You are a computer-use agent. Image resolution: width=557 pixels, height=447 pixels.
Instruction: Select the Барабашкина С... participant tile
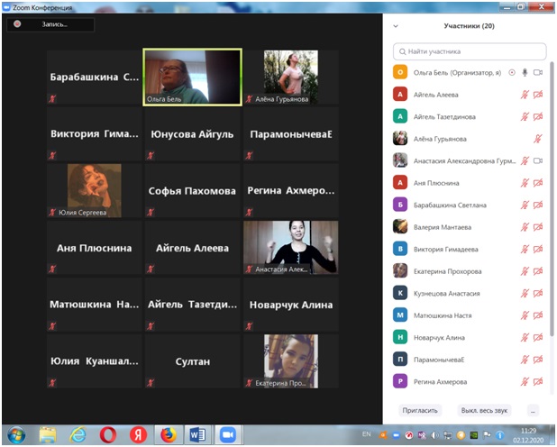pyautogui.click(x=94, y=78)
